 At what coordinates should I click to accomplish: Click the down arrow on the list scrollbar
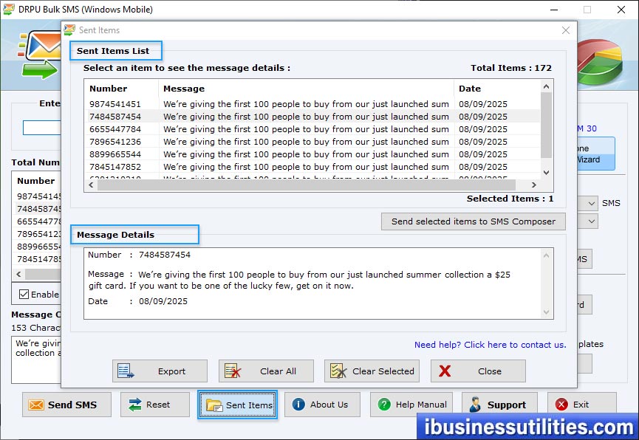click(x=546, y=173)
